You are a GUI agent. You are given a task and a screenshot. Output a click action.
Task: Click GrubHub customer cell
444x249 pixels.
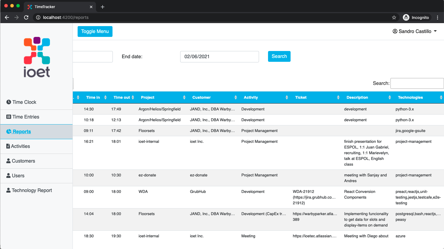coord(198,192)
